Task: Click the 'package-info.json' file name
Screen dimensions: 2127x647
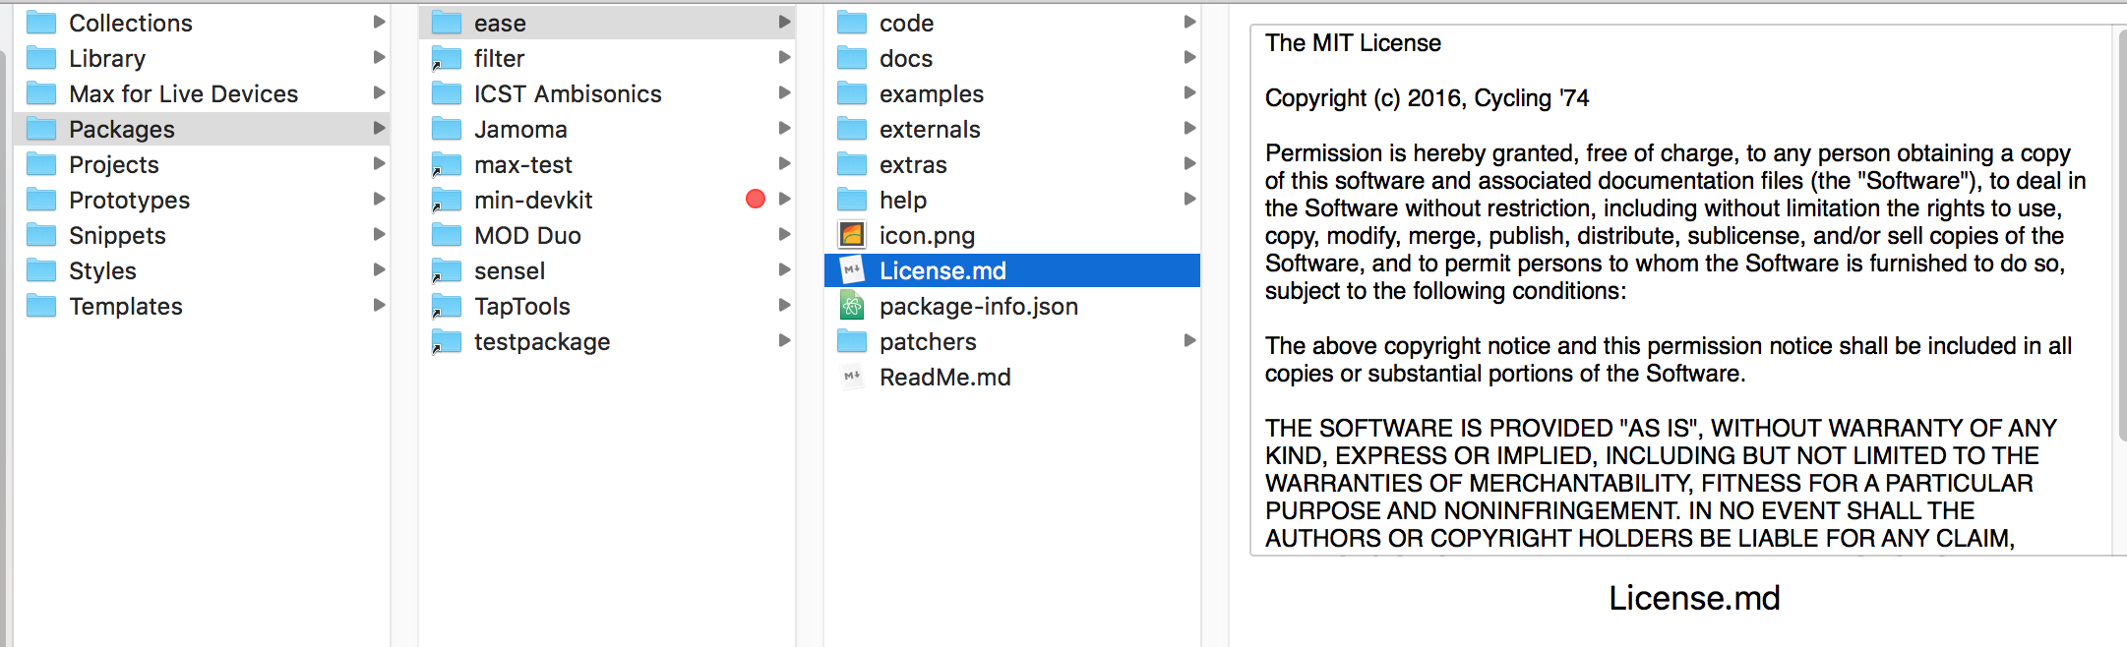Action: pos(979,306)
